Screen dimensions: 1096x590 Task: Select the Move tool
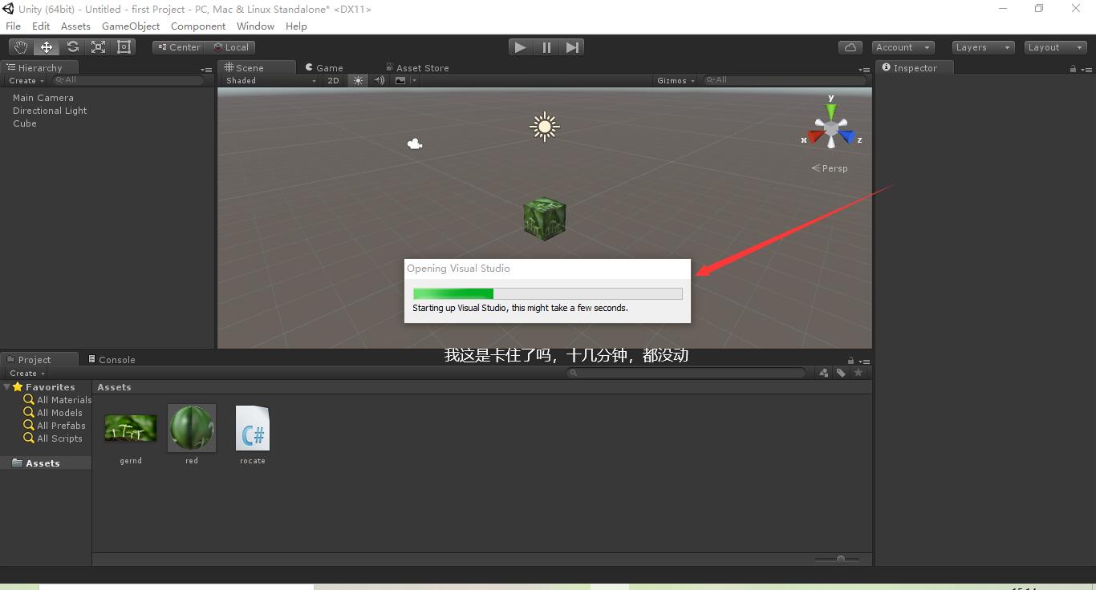(x=46, y=46)
